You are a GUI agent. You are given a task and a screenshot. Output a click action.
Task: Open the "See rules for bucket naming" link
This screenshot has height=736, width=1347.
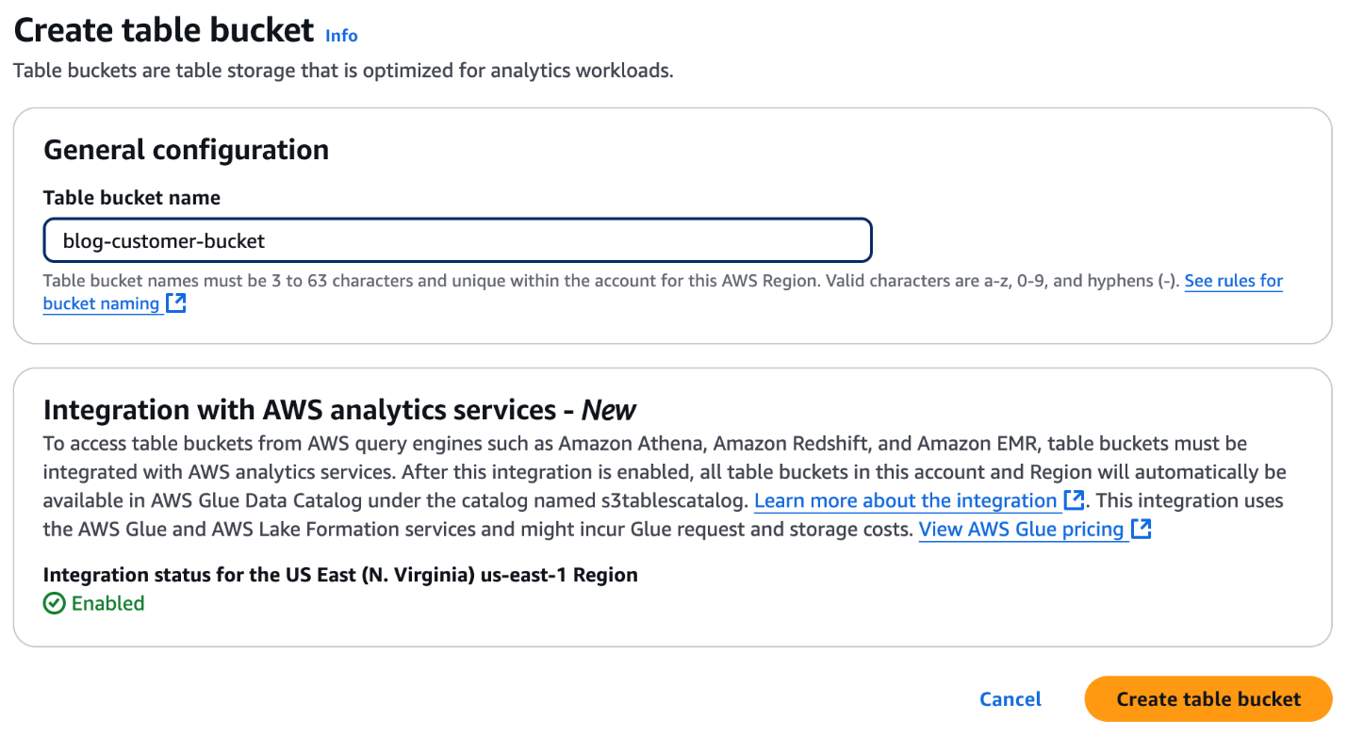(x=1233, y=281)
